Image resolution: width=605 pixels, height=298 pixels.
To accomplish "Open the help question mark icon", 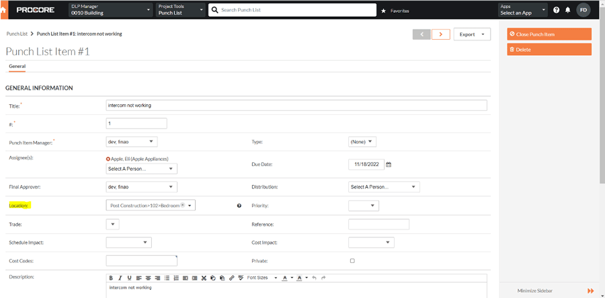I will click(556, 10).
